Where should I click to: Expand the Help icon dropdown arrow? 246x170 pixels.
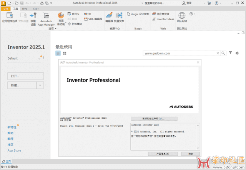pos(220,3)
